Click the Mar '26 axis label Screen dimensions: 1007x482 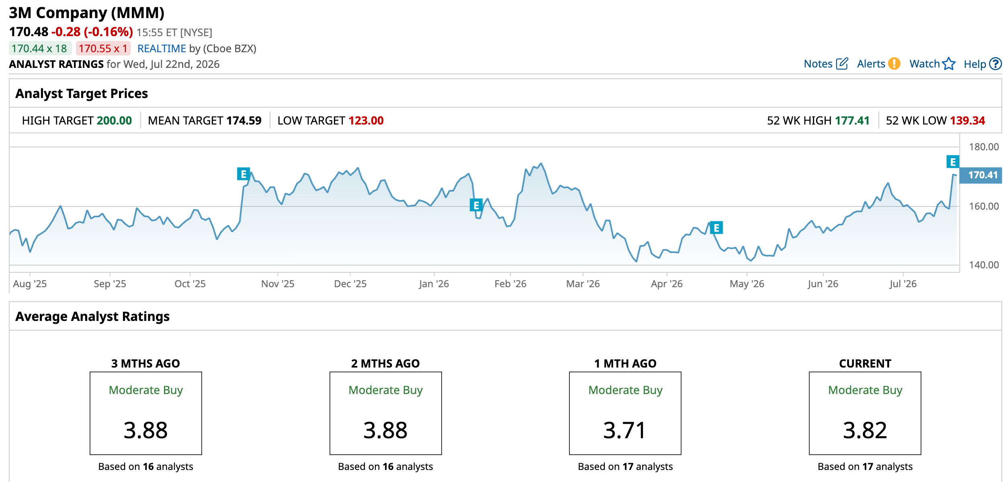click(x=583, y=284)
